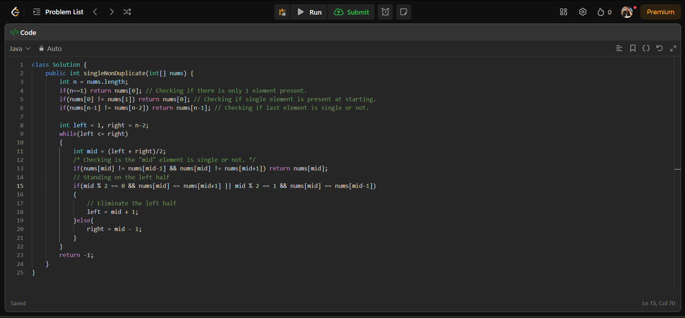Open settings gear icon
The width and height of the screenshot is (685, 318).
click(583, 12)
